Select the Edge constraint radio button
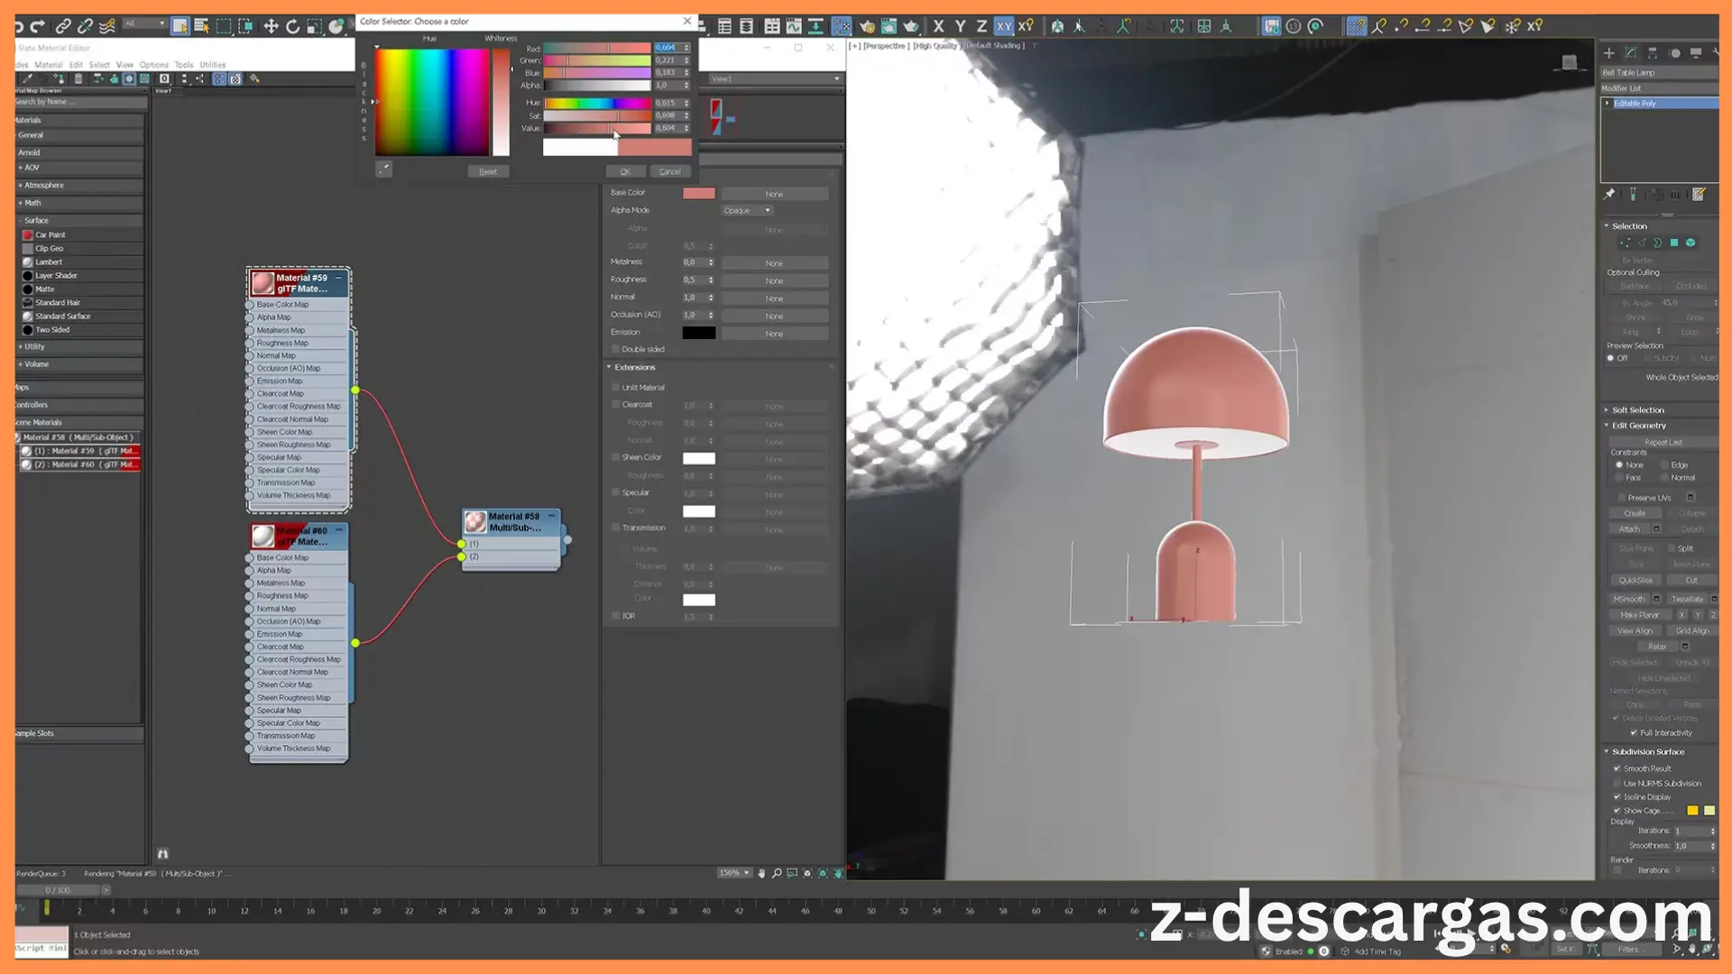 point(1664,465)
